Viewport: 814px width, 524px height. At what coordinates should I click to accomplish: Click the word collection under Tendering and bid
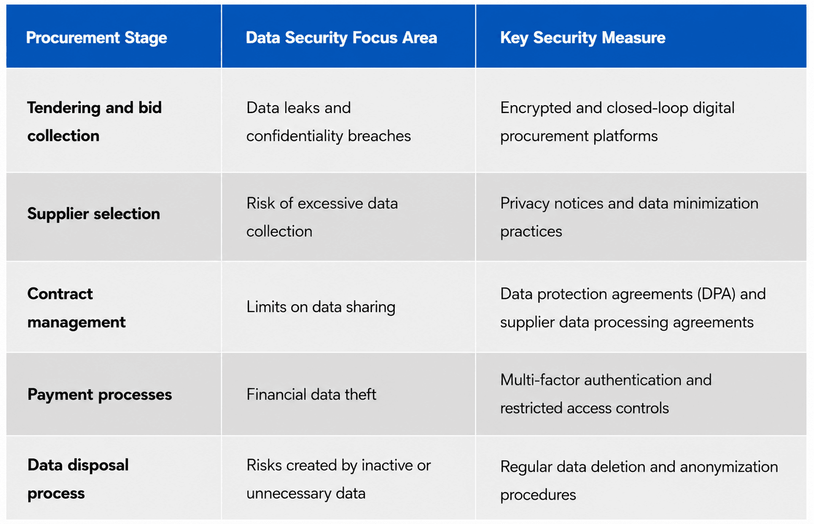(x=63, y=136)
